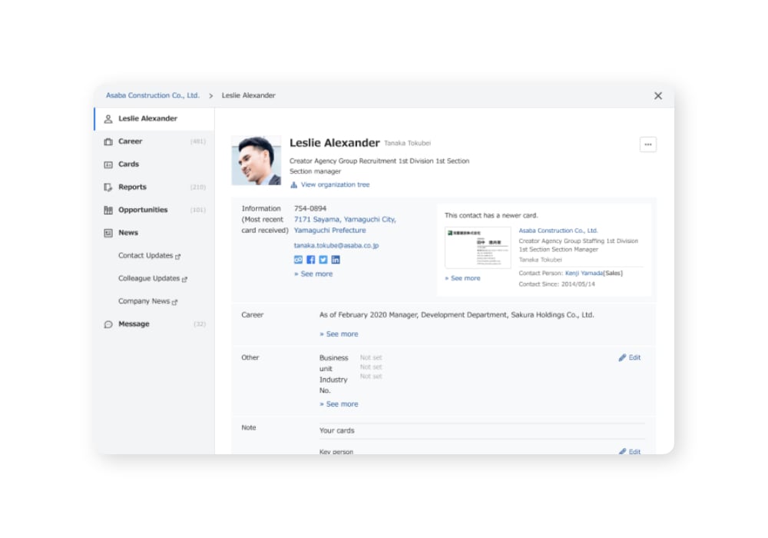Expand See more under newer card
This screenshot has height=538, width=768.
(463, 278)
